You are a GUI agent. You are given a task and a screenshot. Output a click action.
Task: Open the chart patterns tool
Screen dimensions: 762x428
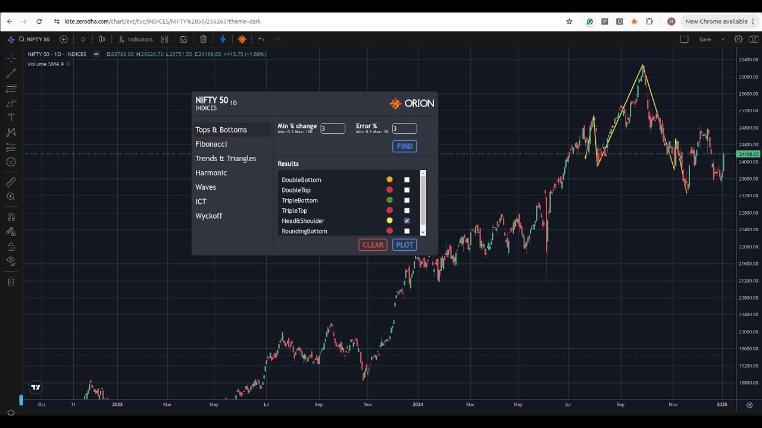(x=11, y=132)
